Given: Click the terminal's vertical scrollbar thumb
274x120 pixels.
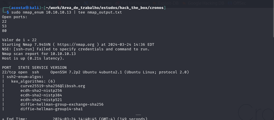Looking at the screenshot, I should pyautogui.click(x=273, y=19).
